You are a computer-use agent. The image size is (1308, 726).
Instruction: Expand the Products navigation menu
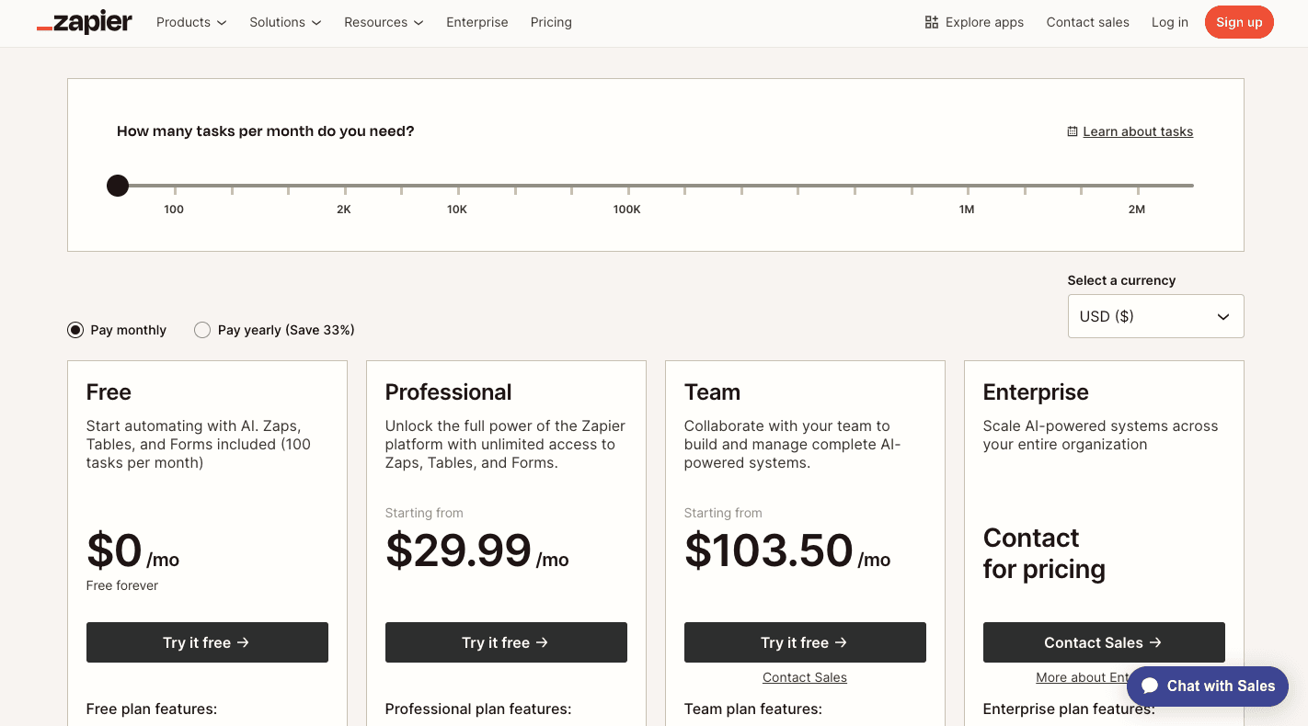pyautogui.click(x=190, y=22)
